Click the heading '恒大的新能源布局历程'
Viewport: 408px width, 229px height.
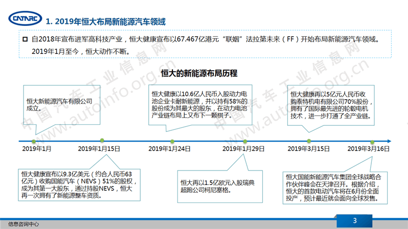tap(199, 73)
